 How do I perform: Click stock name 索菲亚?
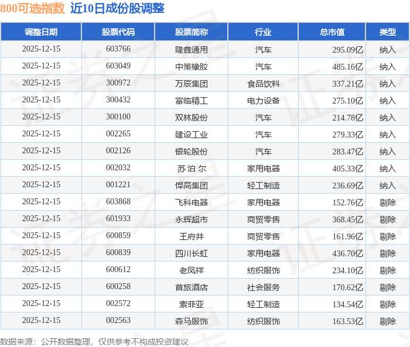(192, 304)
